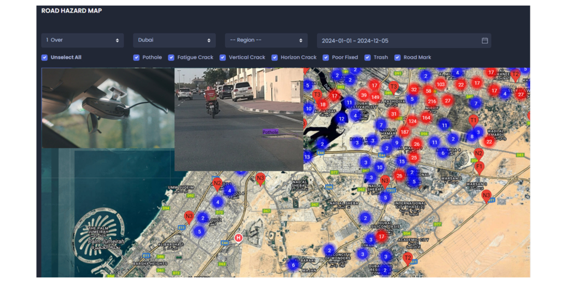
Task: Open the calendar icon in date field
Action: [484, 40]
